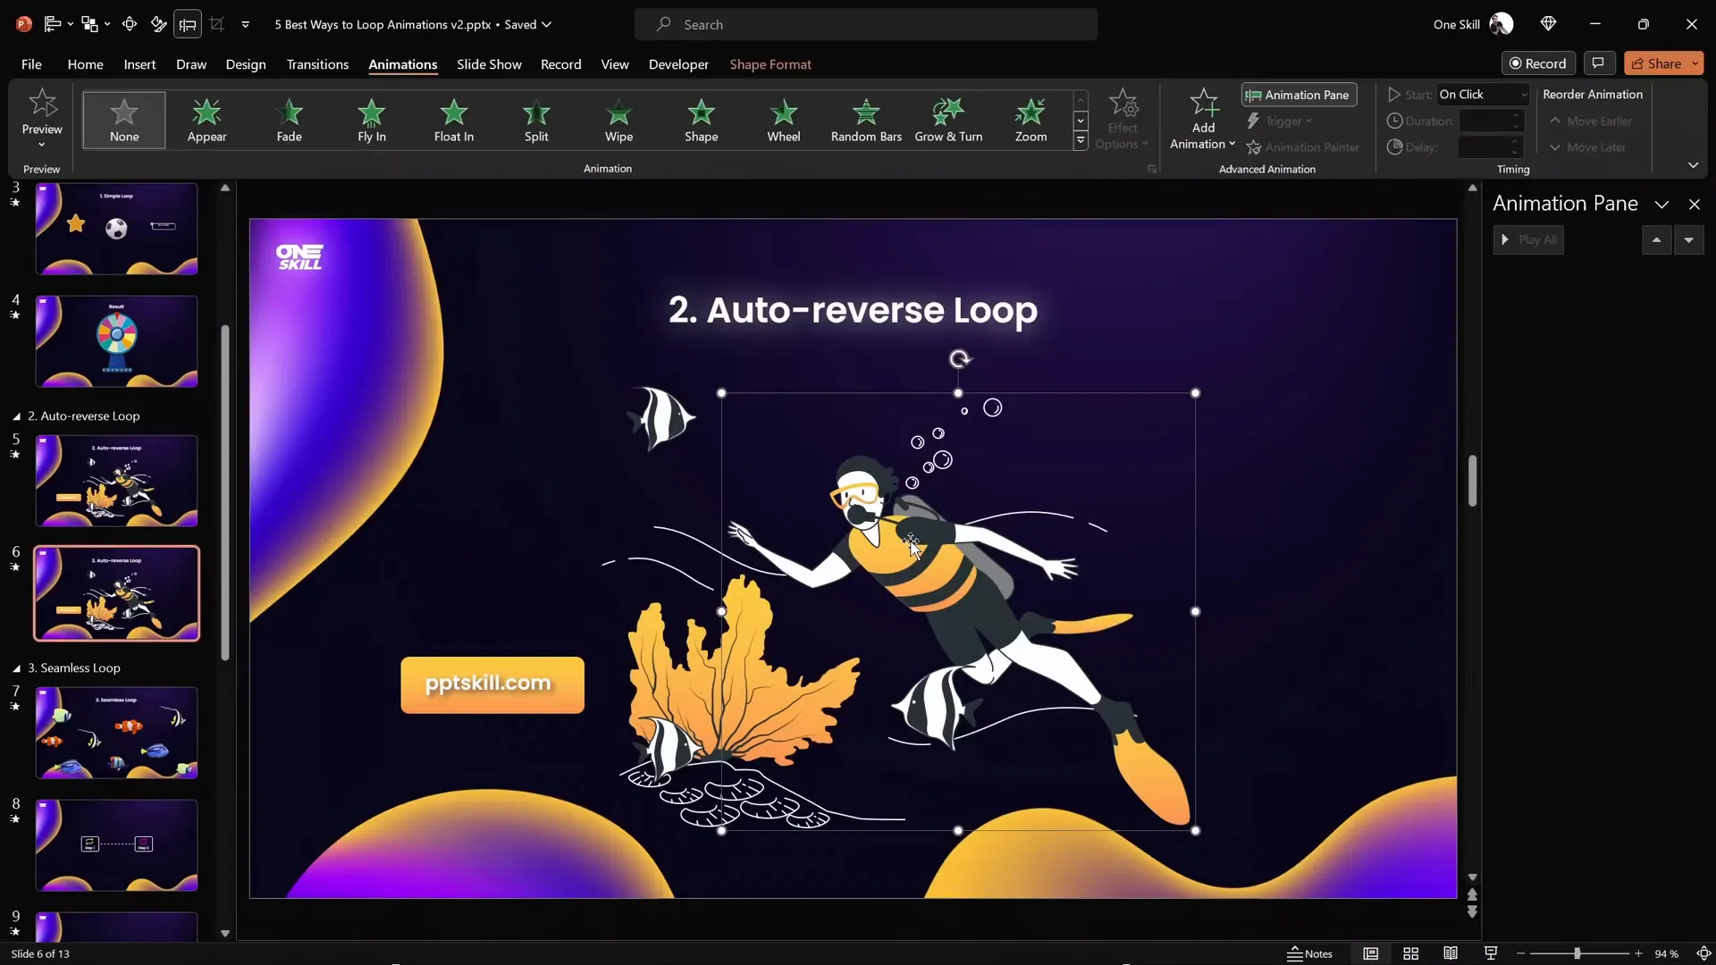Switch to the Shape Format tab
Image resolution: width=1716 pixels, height=965 pixels.
pyautogui.click(x=770, y=64)
